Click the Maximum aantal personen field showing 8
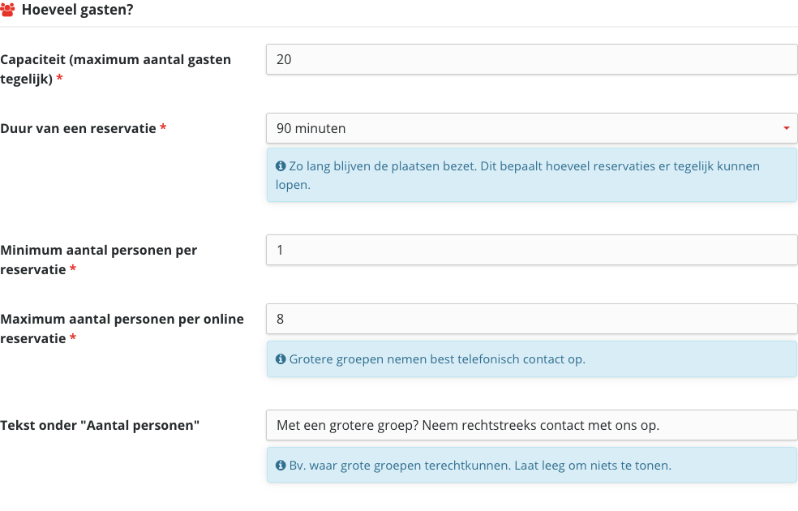798x511 pixels. click(x=532, y=319)
